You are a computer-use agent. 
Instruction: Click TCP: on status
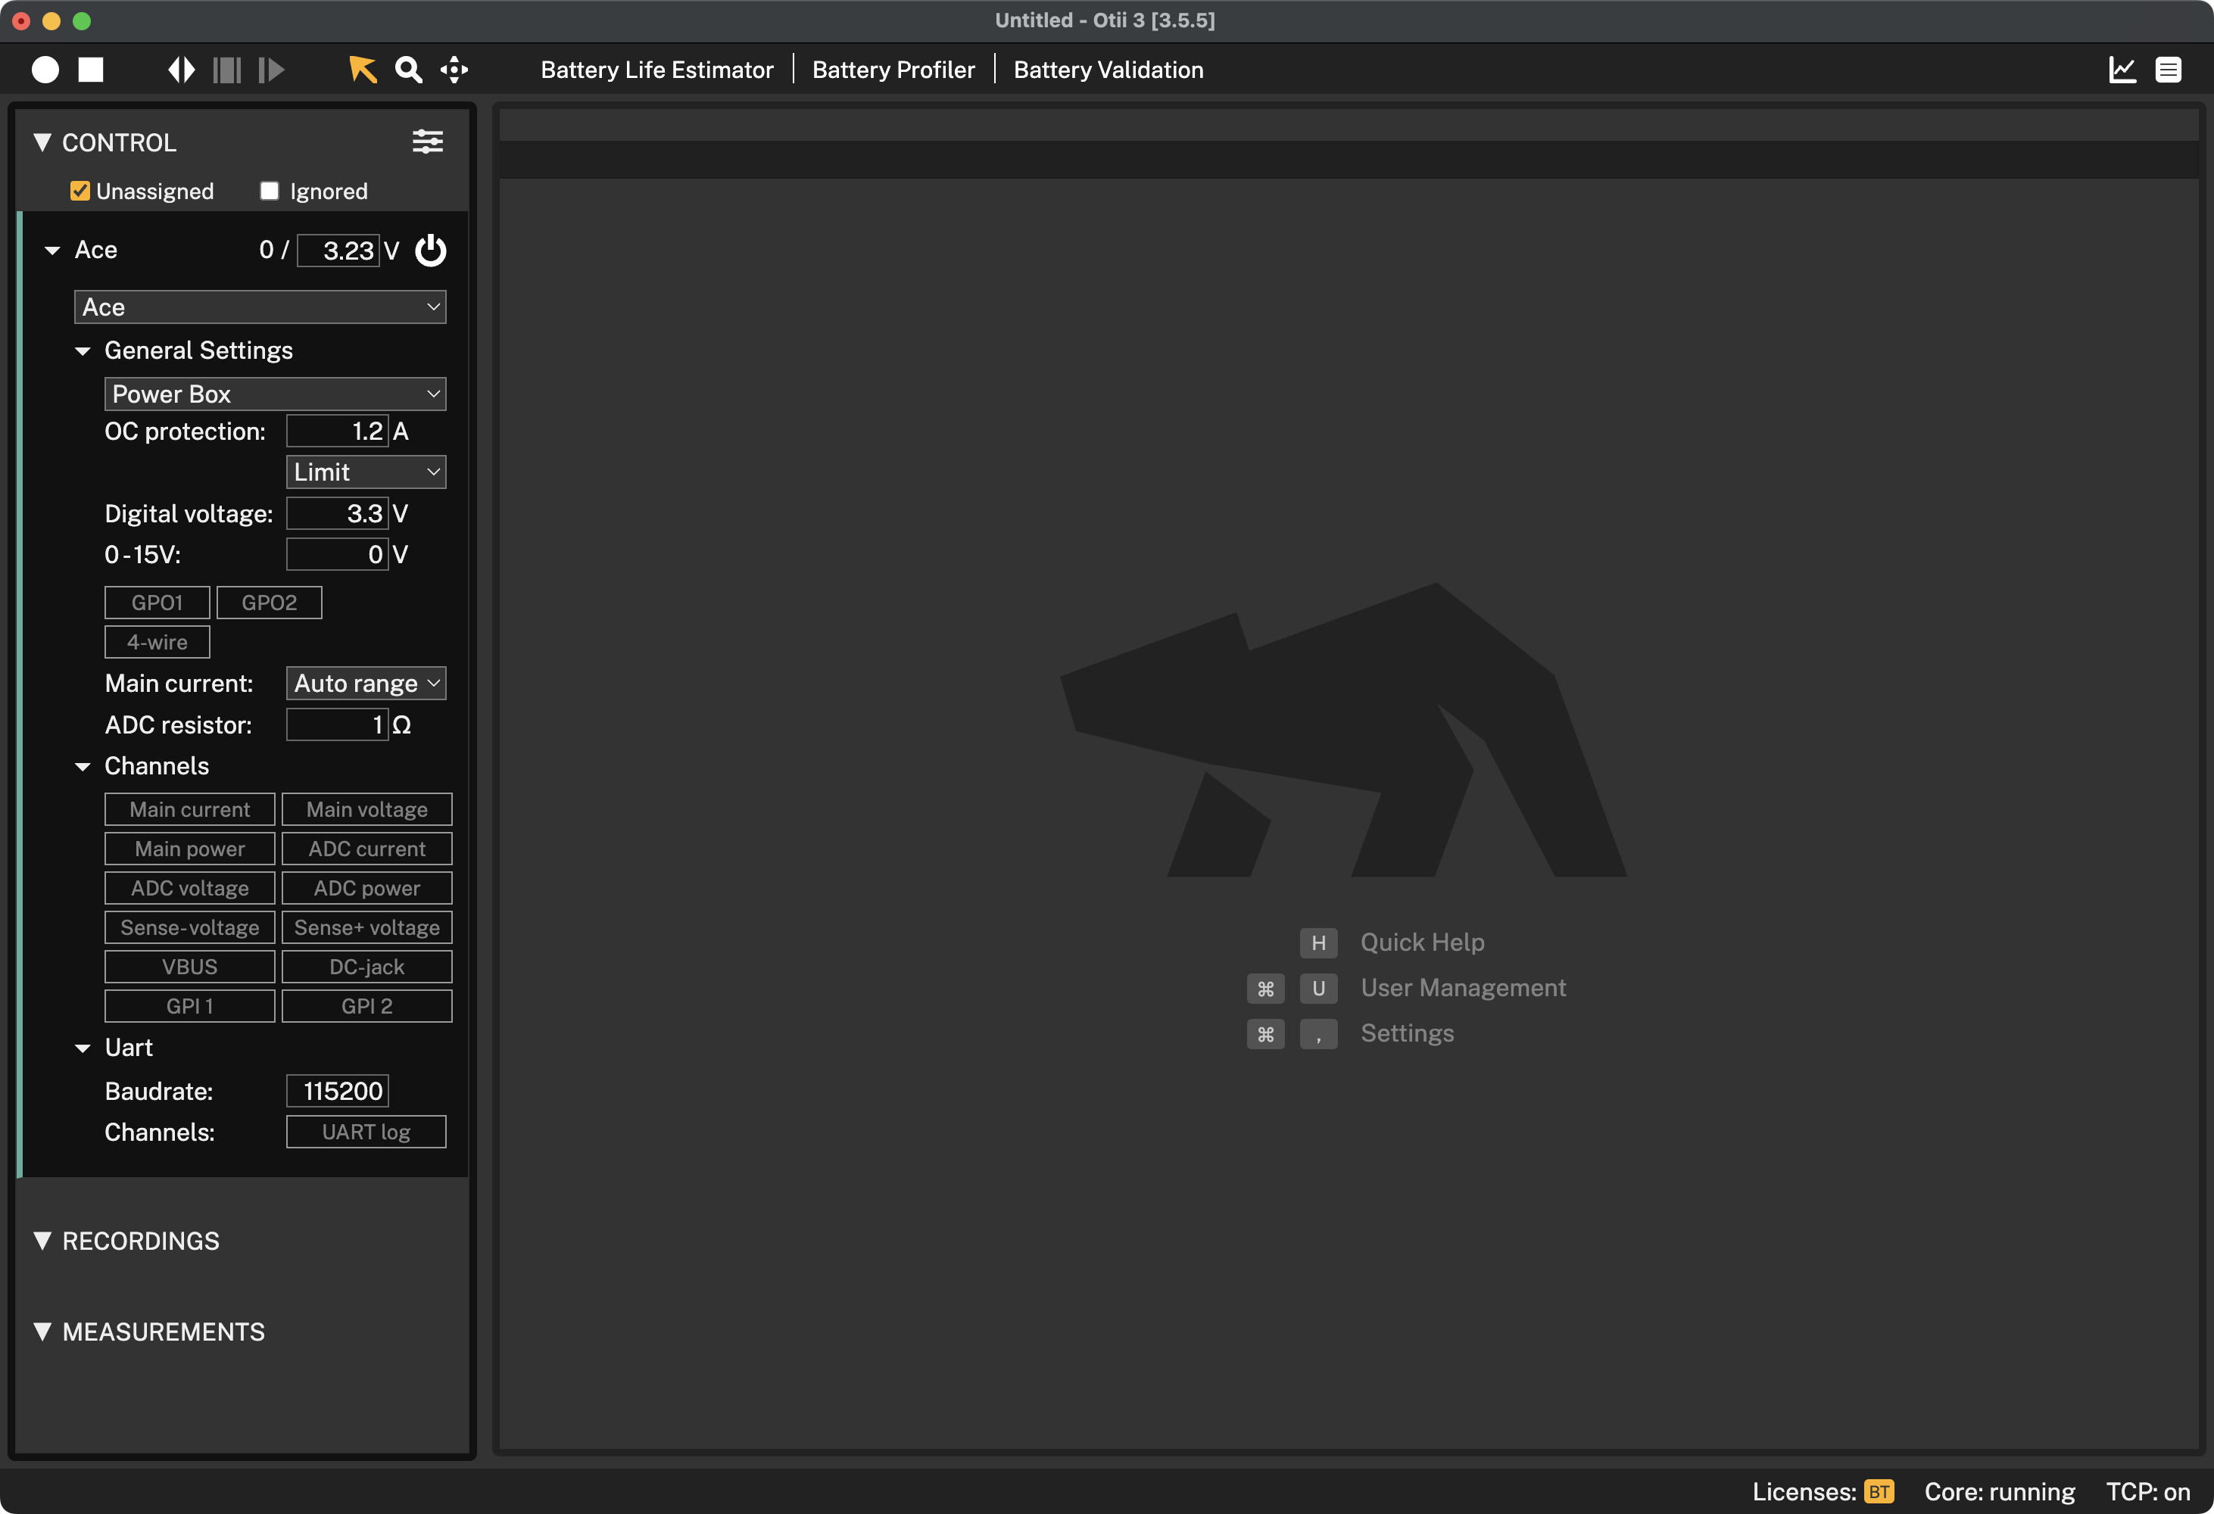(x=2148, y=1491)
